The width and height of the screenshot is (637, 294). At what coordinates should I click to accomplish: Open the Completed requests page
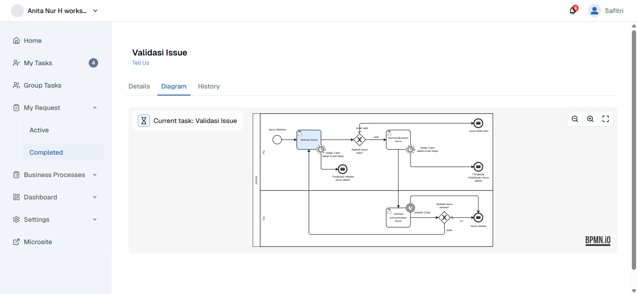click(x=46, y=152)
